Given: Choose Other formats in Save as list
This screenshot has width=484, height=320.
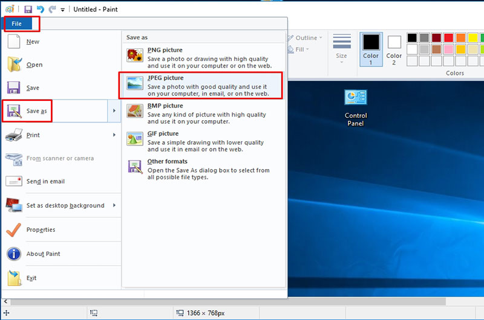Looking at the screenshot, I should tap(204, 169).
